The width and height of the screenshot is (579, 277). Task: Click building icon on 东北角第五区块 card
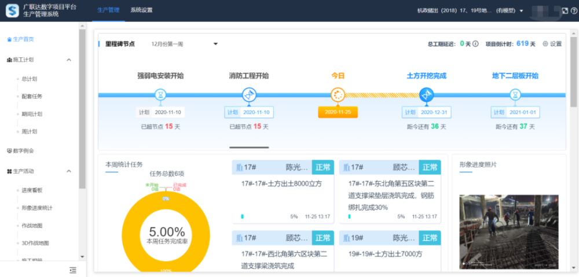346,168
